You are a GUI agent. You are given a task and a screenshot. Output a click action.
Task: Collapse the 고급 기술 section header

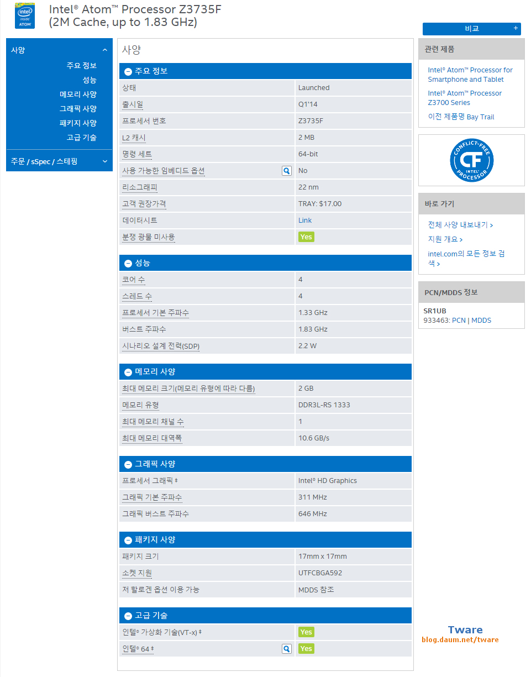pos(265,616)
